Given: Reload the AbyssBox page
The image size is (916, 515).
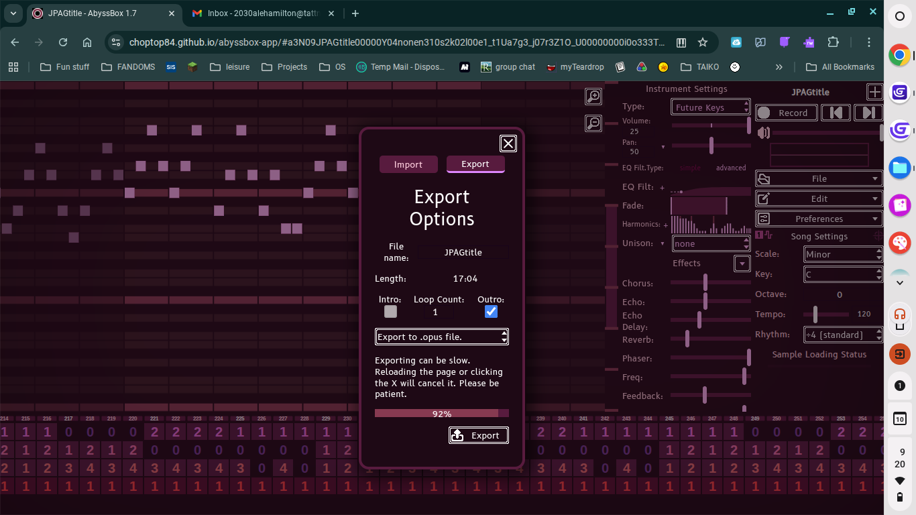Looking at the screenshot, I should [x=63, y=42].
